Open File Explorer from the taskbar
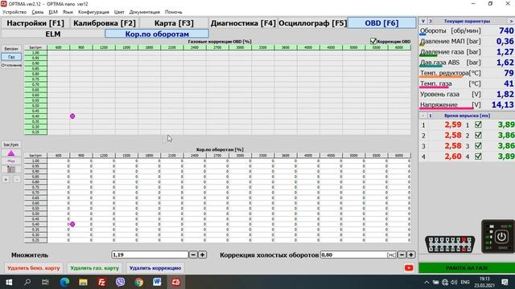The height and width of the screenshot is (289, 515). click(83, 282)
